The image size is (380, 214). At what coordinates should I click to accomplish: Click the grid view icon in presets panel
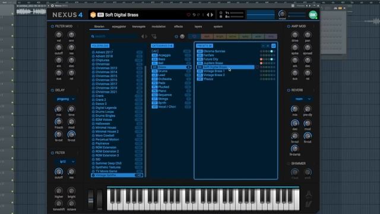[x=273, y=46]
